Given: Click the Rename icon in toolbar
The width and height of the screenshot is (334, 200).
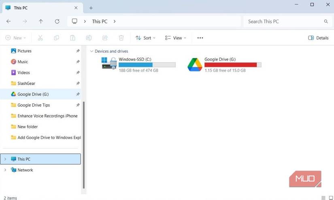Looking at the screenshot, I should click(x=89, y=38).
